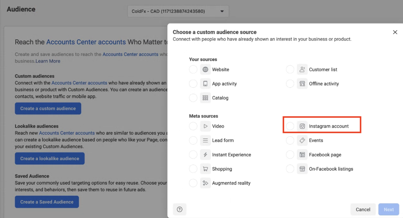Screen dimensions: 403x218
Task: Click the Catalog grid icon
Action: click(205, 98)
